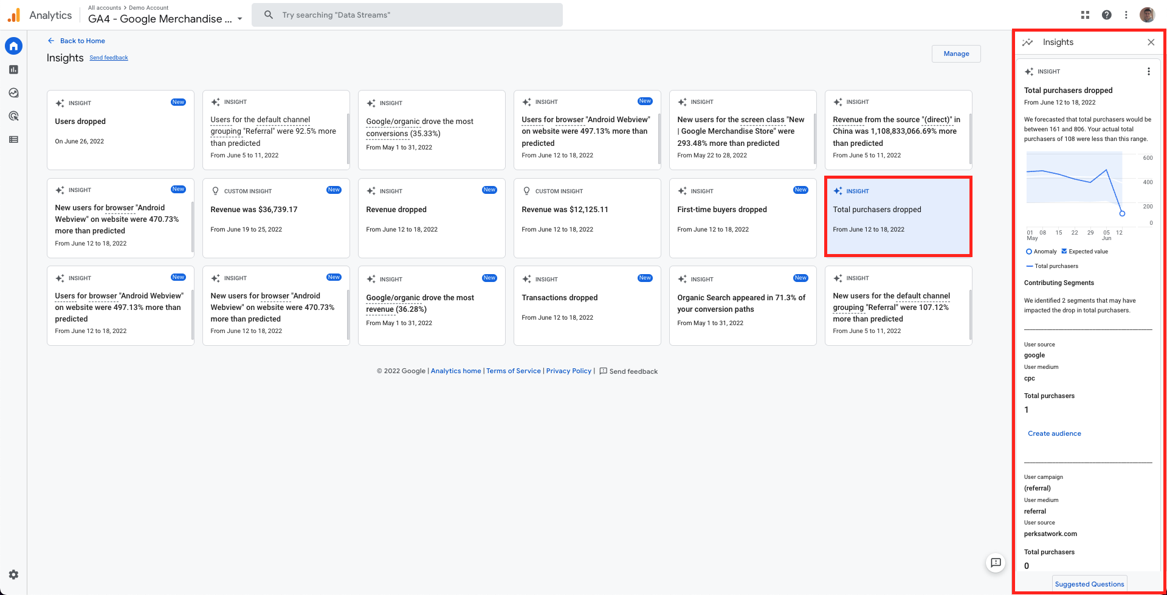Toggle the Expected value checkbox
This screenshot has width=1167, height=595.
coord(1064,251)
